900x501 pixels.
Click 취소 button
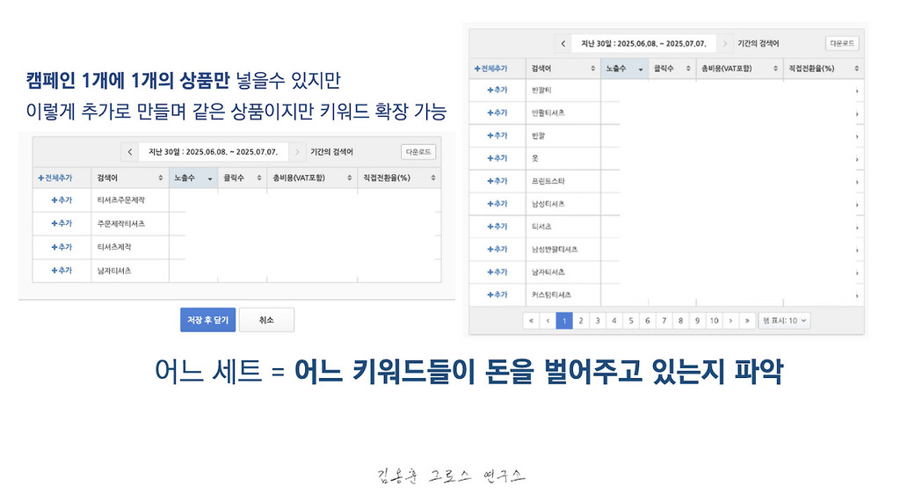pos(266,320)
